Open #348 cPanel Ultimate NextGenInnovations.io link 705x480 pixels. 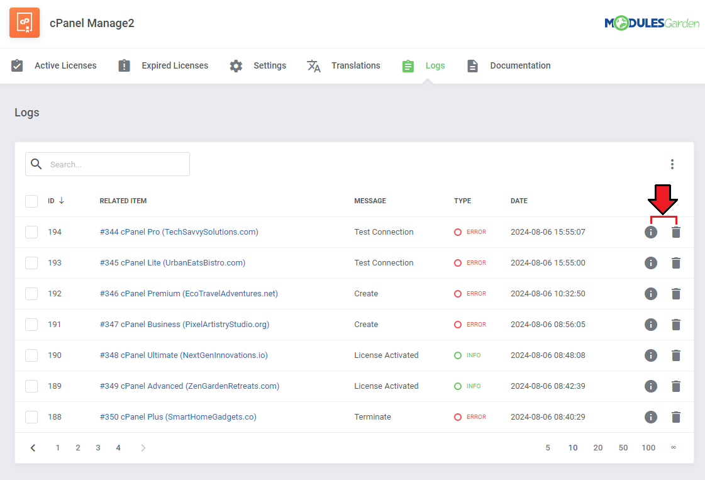pos(184,355)
